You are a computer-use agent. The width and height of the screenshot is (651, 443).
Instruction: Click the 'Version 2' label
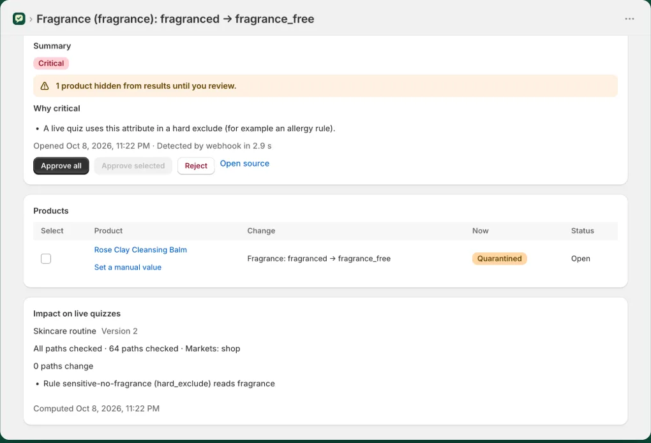[119, 331]
